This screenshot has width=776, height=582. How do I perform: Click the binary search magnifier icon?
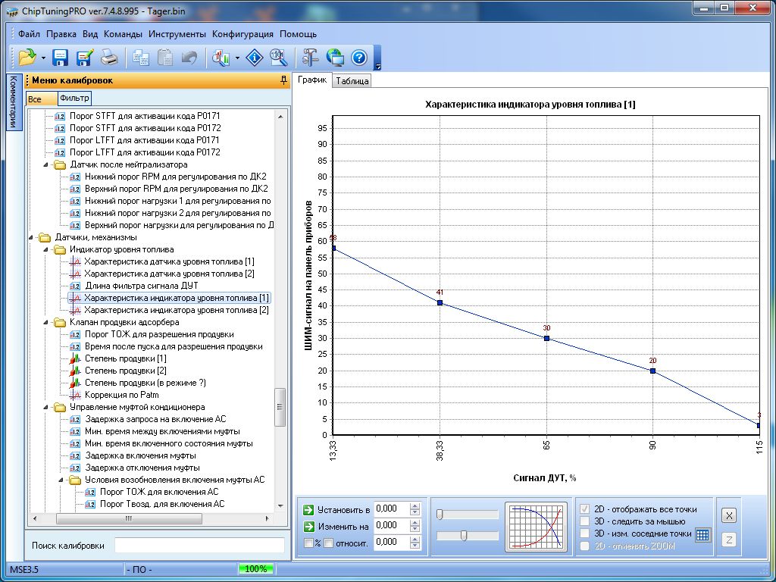click(278, 57)
